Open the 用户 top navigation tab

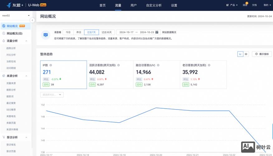[134, 5]
